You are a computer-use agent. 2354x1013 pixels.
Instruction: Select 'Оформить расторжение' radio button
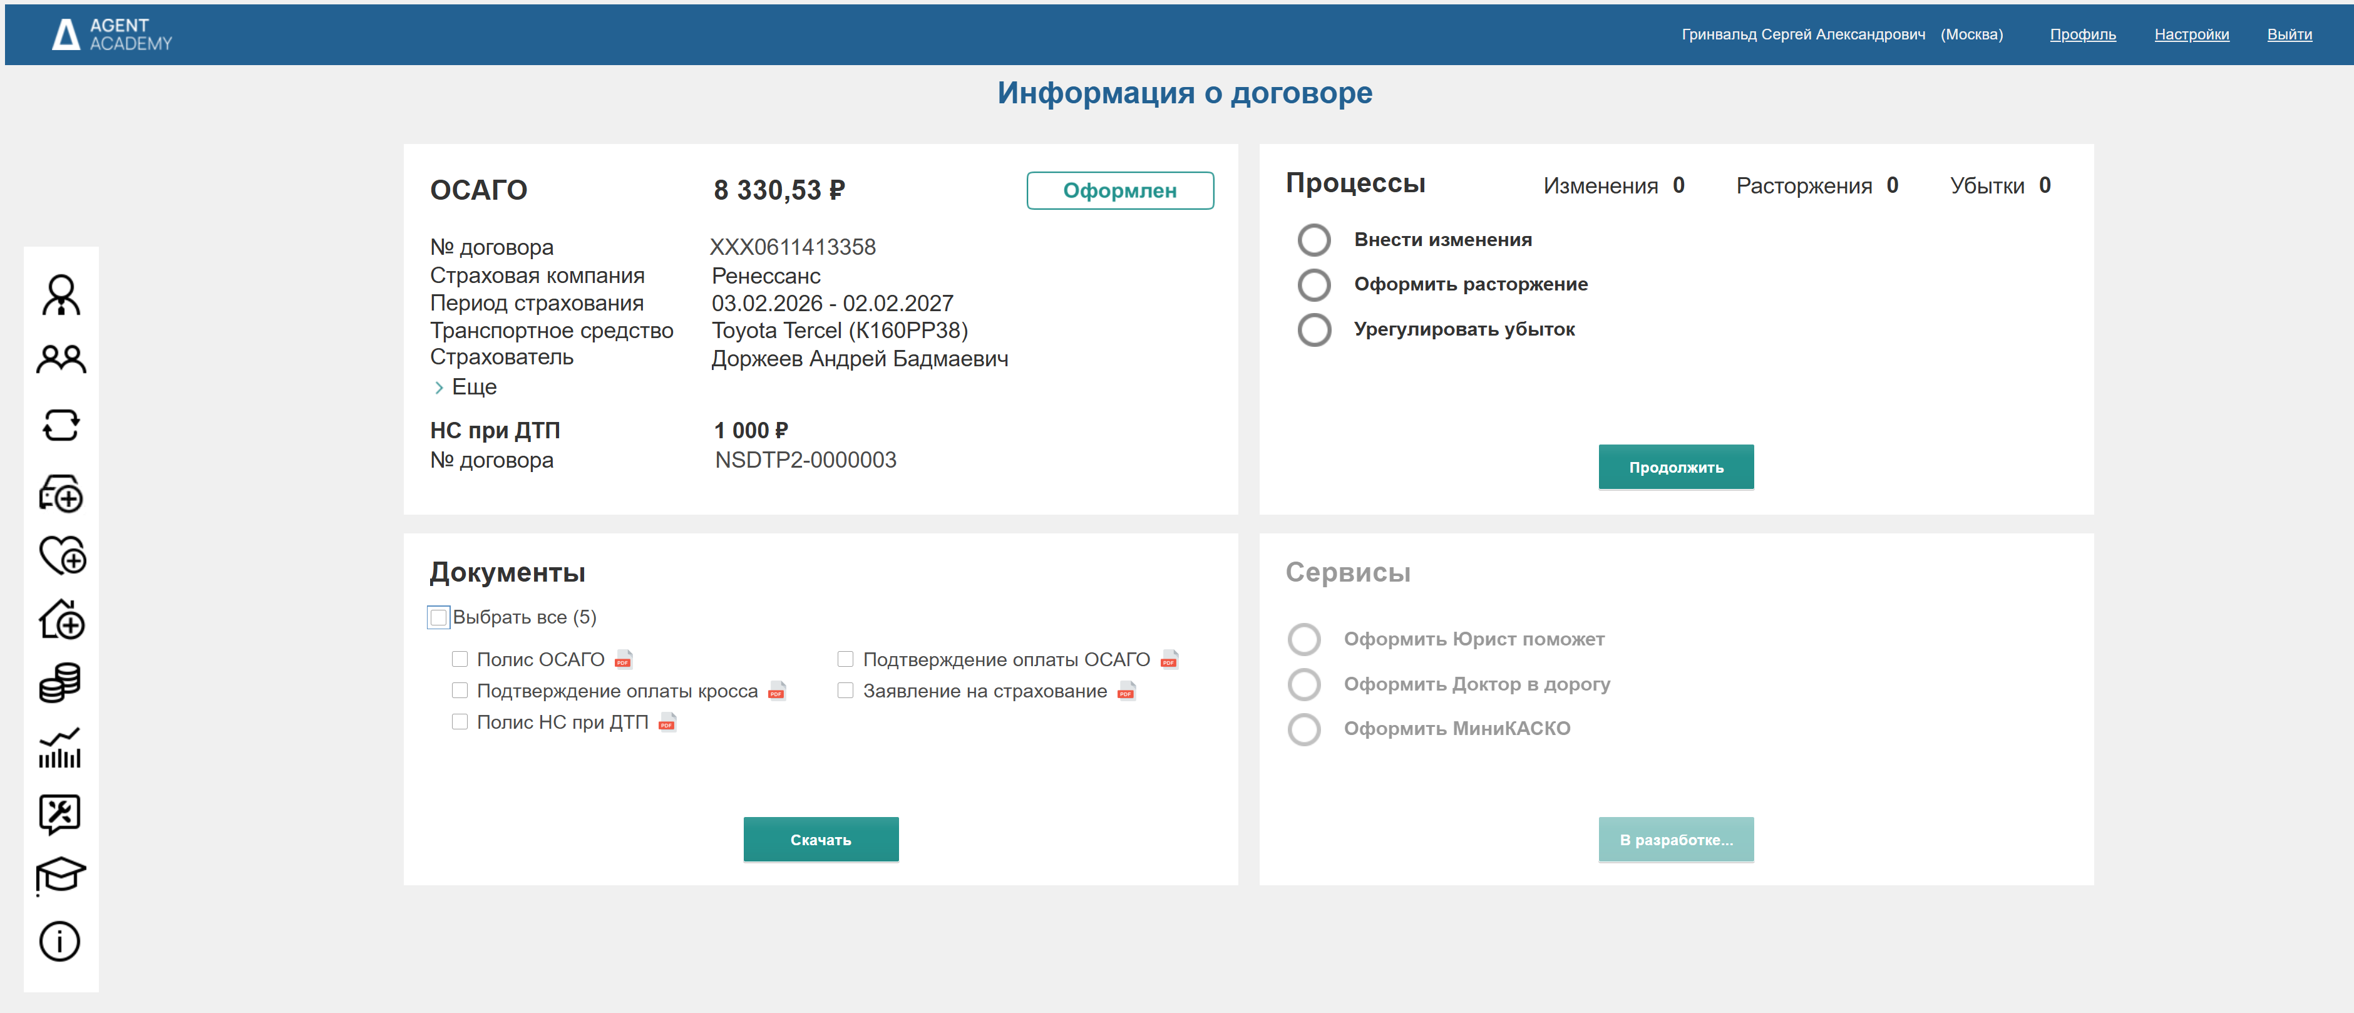click(x=1314, y=284)
